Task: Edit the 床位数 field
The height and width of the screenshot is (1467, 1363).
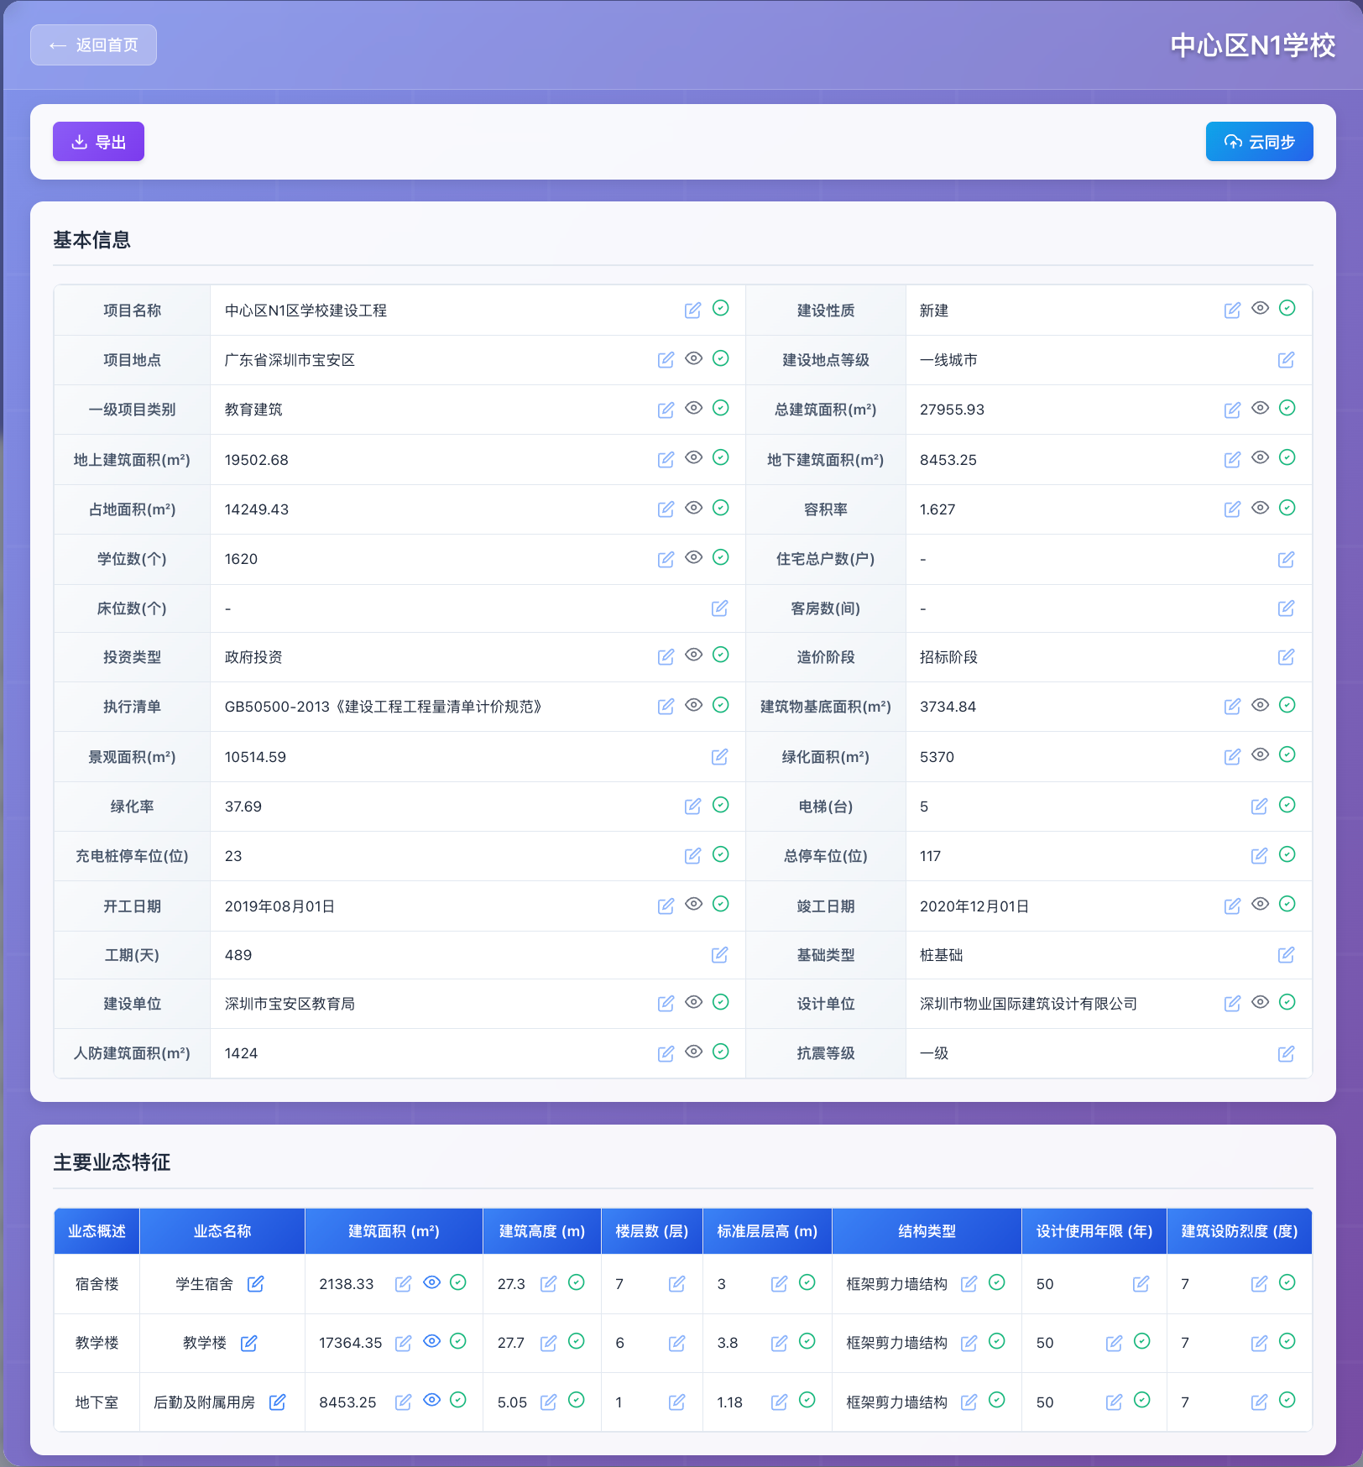Action: pos(719,608)
